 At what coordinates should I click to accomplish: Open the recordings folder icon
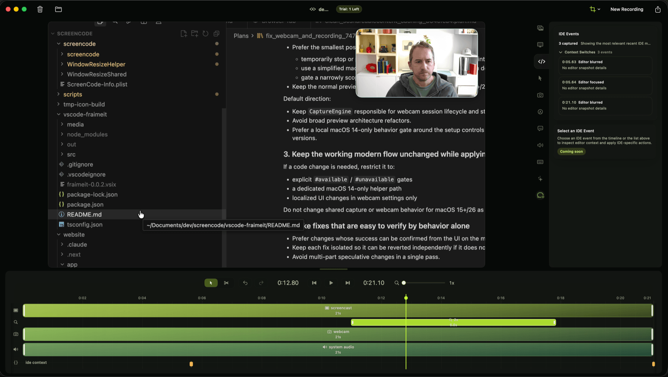pyautogui.click(x=59, y=9)
